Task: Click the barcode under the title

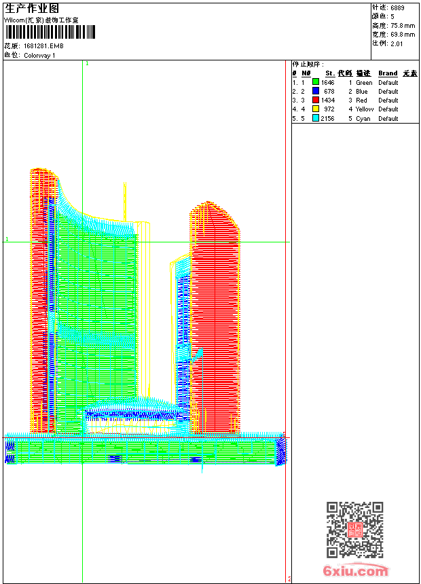Action: tap(50, 32)
